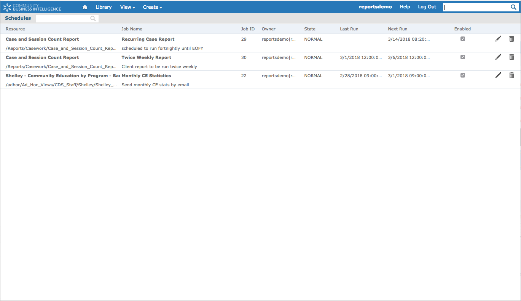Viewport: 521px width, 301px height.
Task: Edit the Monthly CE Statistics job
Action: pos(498,75)
